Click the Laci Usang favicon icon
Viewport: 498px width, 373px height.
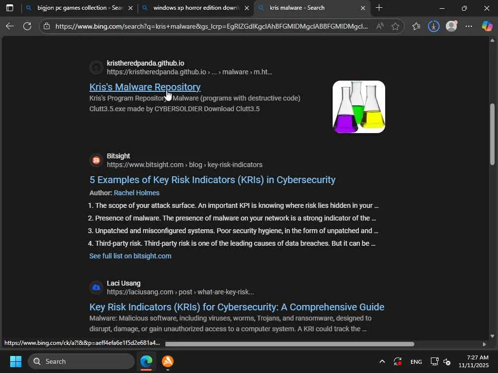coord(96,288)
